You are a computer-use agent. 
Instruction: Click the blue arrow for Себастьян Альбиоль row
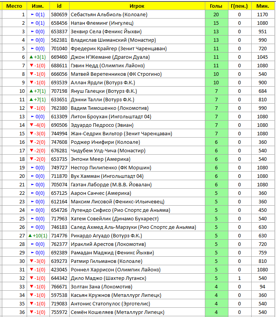32,15
